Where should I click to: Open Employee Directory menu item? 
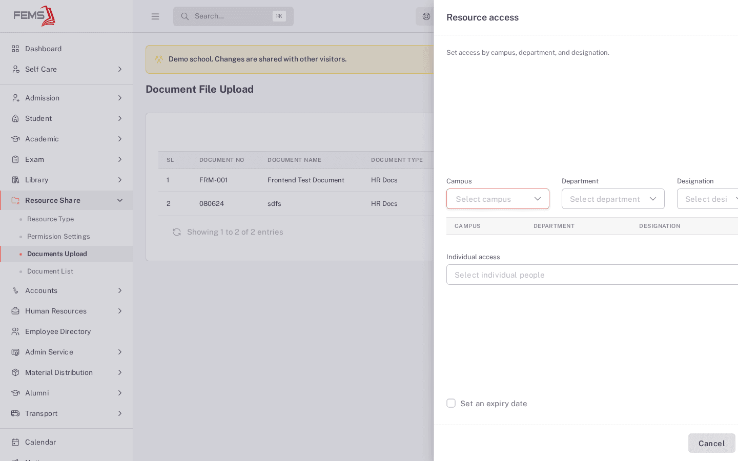(66, 331)
